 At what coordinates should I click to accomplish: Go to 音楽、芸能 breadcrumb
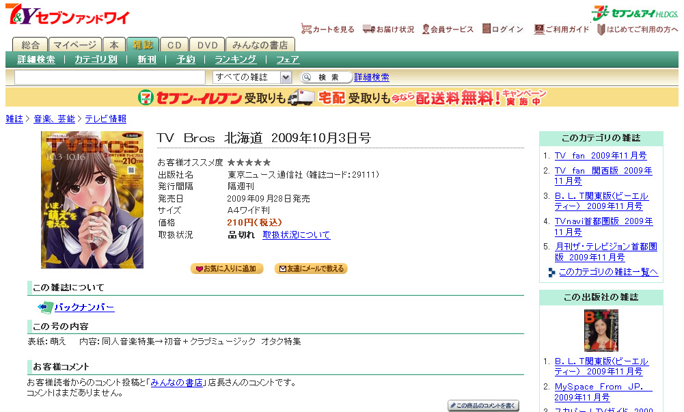point(55,119)
